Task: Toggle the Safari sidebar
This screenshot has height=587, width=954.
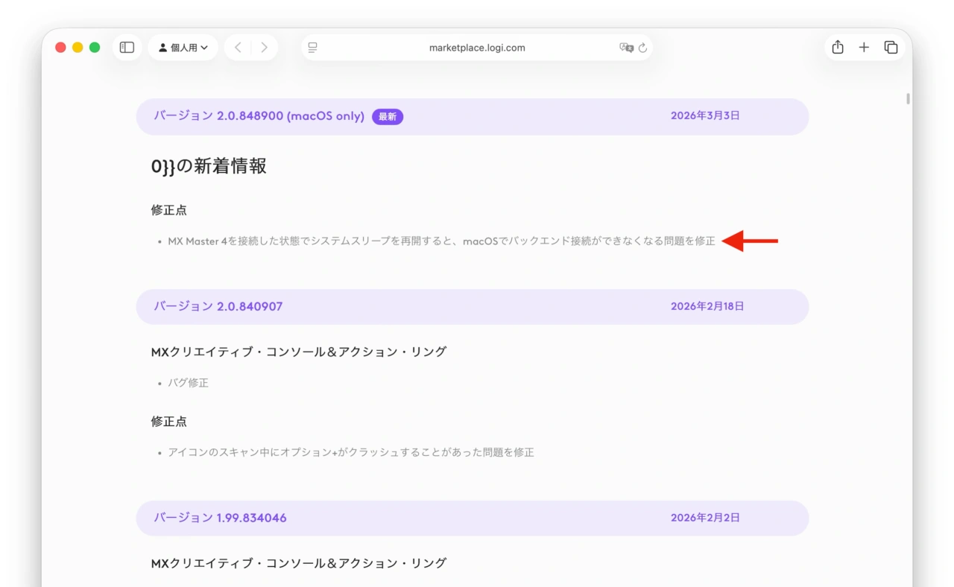Action: 127,46
